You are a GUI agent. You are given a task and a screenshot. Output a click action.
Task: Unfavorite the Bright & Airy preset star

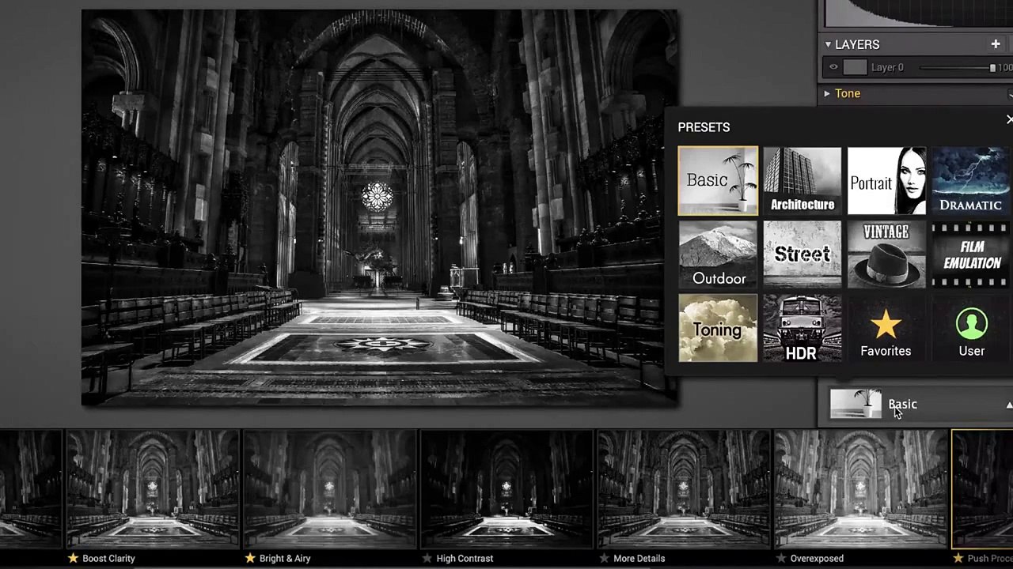(x=250, y=558)
